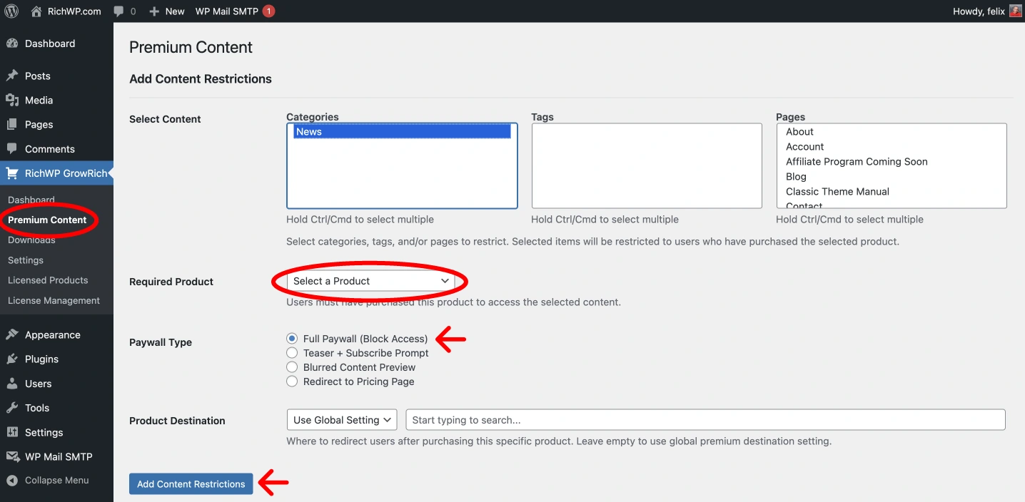The height and width of the screenshot is (502, 1025).
Task: Click the Collapse Menu arrow icon
Action: click(x=12, y=481)
